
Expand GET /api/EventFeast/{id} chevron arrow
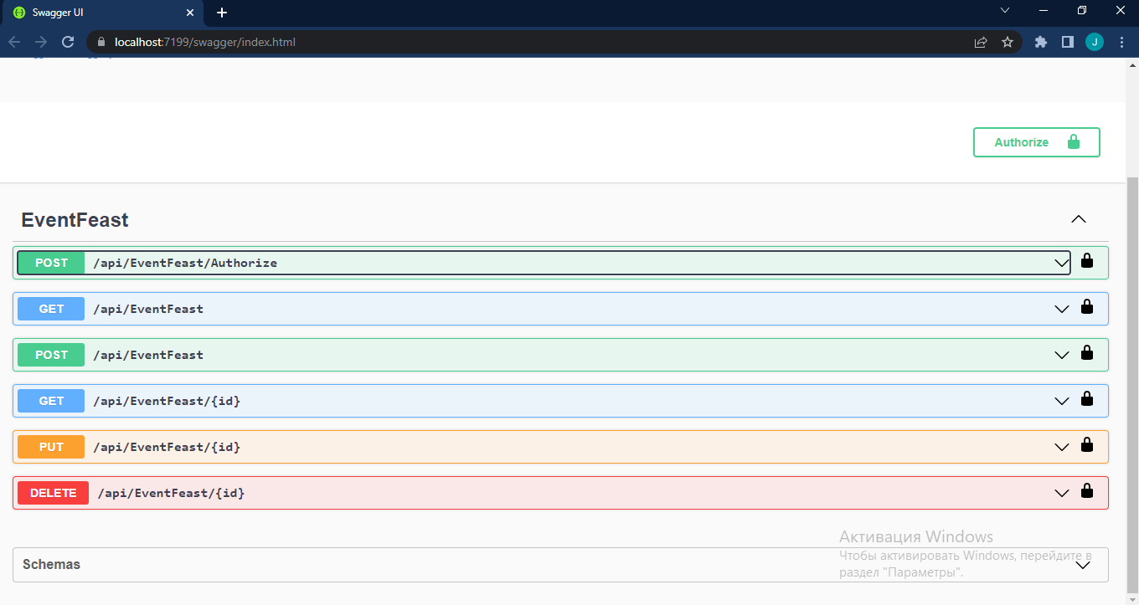[1061, 401]
